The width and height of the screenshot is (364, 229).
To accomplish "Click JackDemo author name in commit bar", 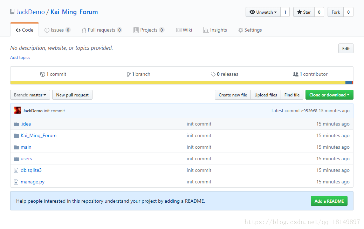I will pos(33,111).
